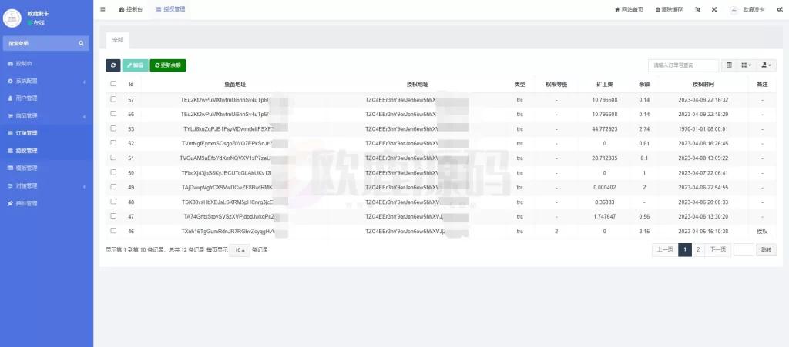Check the row with Id 49
The height and width of the screenshot is (347, 789).
click(x=113, y=187)
